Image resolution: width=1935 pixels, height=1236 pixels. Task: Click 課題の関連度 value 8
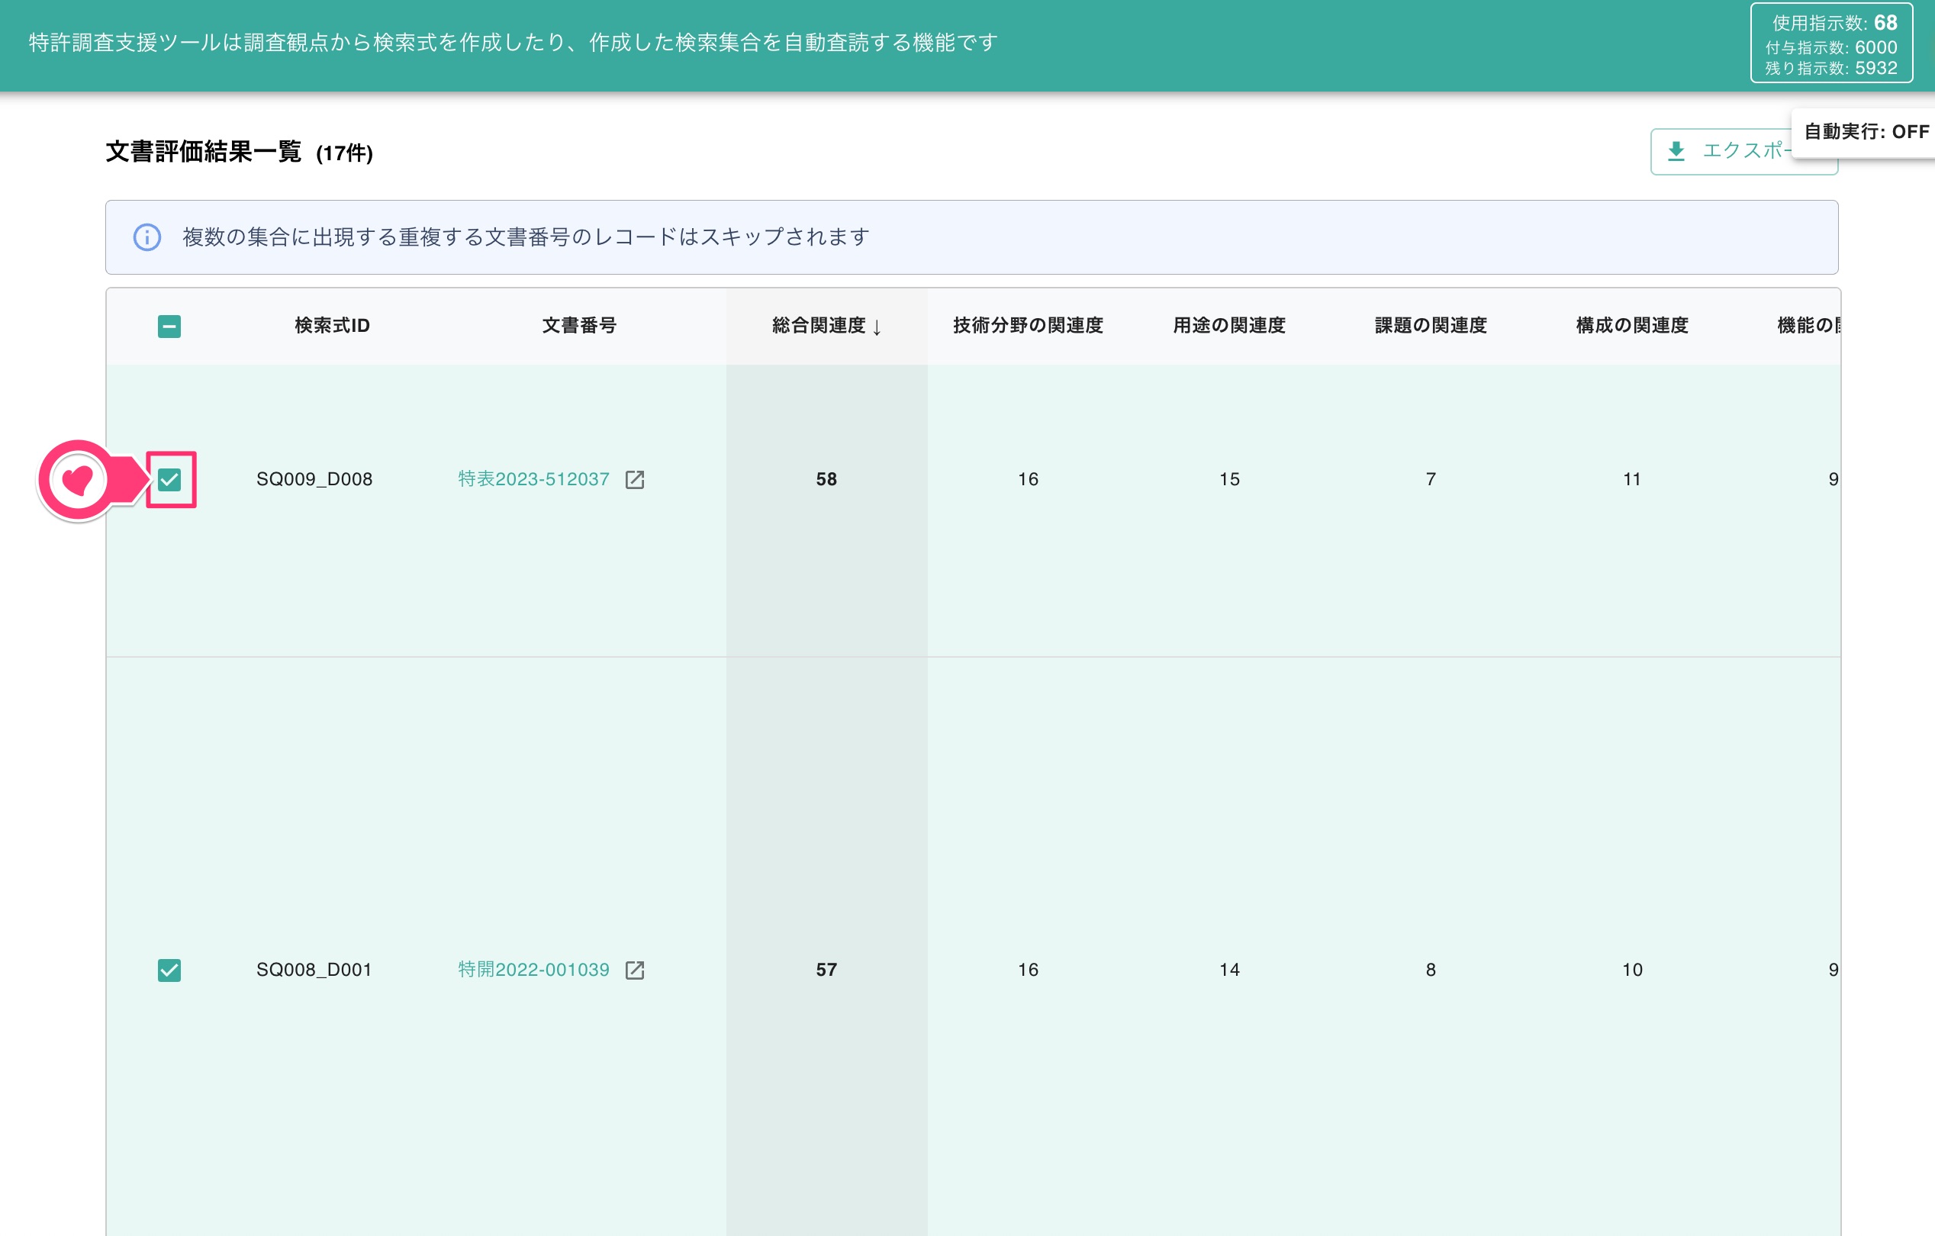(x=1431, y=969)
